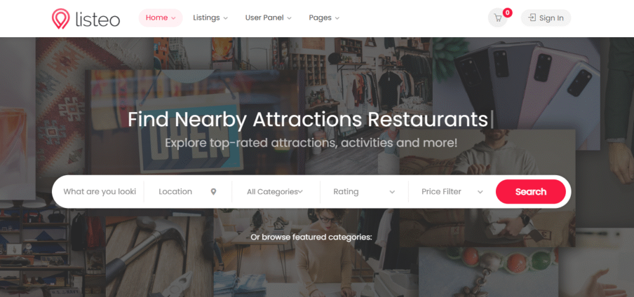Click the Sign In button
The image size is (634, 297).
pyautogui.click(x=546, y=18)
